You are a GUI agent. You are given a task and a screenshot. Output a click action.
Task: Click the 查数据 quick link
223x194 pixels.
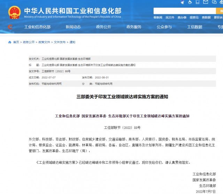click(206, 17)
